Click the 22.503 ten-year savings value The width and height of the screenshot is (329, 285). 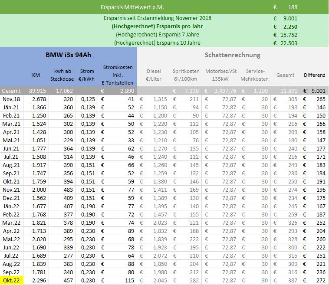click(x=289, y=43)
